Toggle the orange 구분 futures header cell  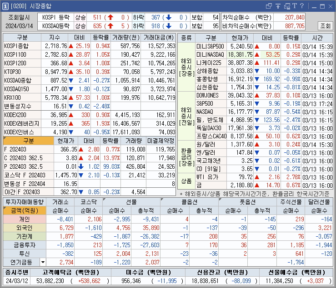coord(28,141)
